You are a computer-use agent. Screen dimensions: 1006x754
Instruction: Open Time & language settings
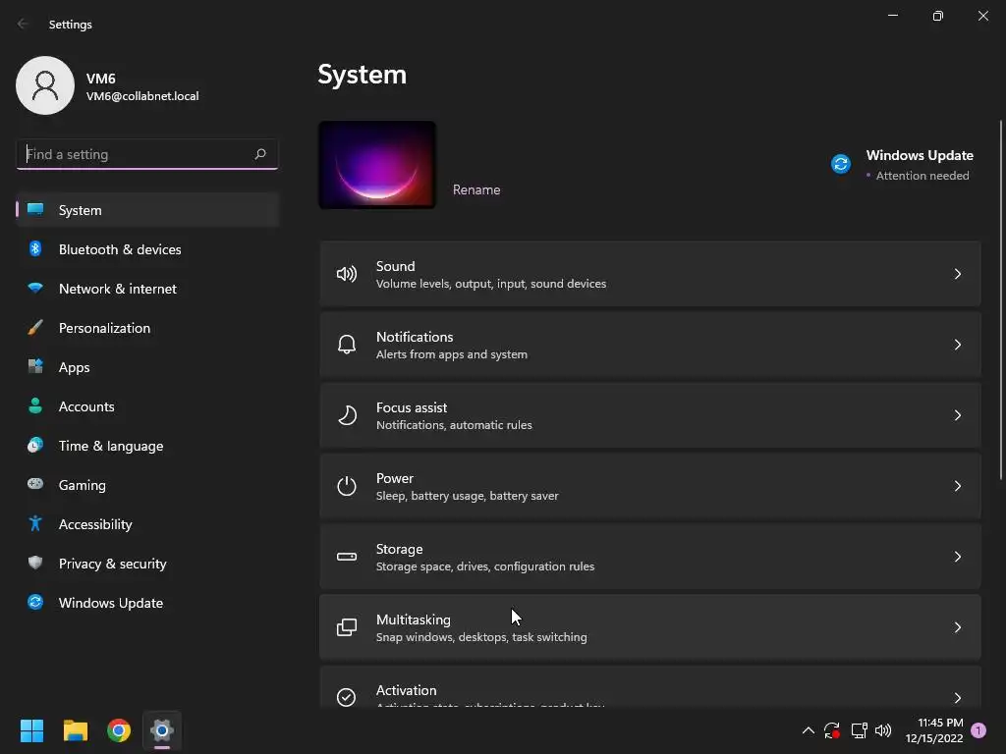[147, 446]
